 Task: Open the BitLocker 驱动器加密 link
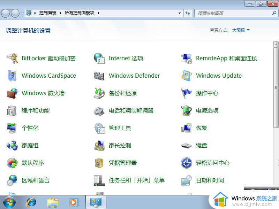pos(48,58)
